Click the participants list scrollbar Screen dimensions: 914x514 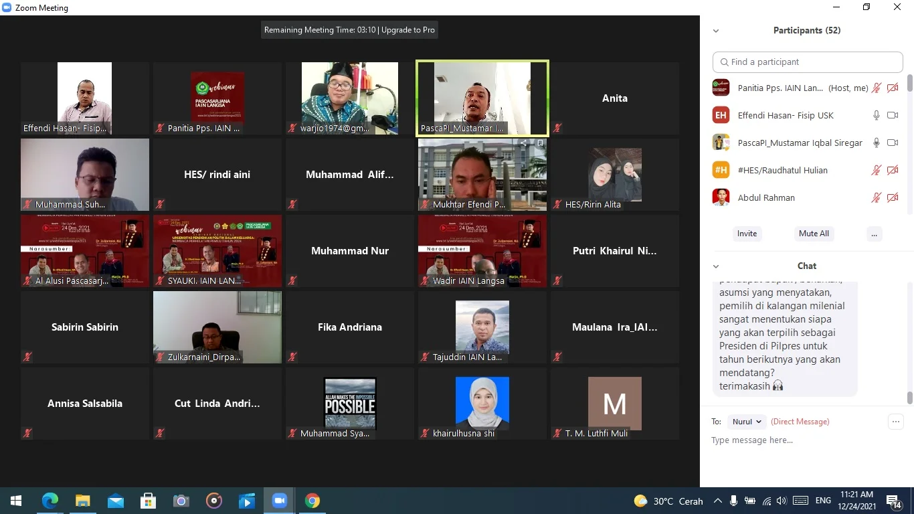point(909,84)
